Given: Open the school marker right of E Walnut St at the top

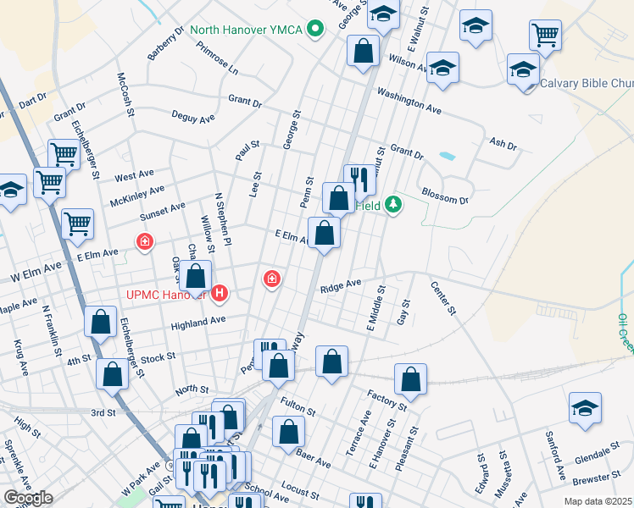Looking at the screenshot, I should point(475,27).
